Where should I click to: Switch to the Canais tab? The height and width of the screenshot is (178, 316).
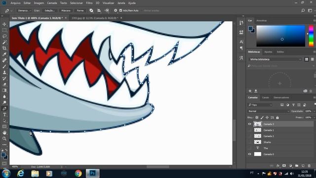265,97
